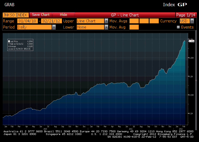Click the Average legend marker icon
This screenshot has width=199, height=142.
pos(9,46)
